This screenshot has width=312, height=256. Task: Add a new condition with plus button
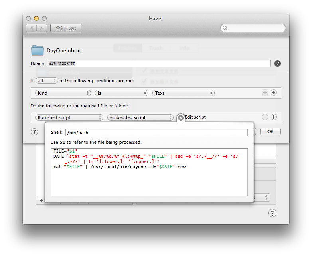pos(274,93)
